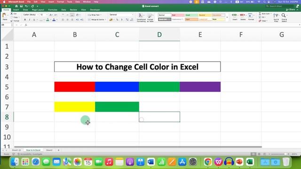Image resolution: width=301 pixels, height=169 pixels.
Task: Open the Developer ribbon tab
Action: coord(95,10)
